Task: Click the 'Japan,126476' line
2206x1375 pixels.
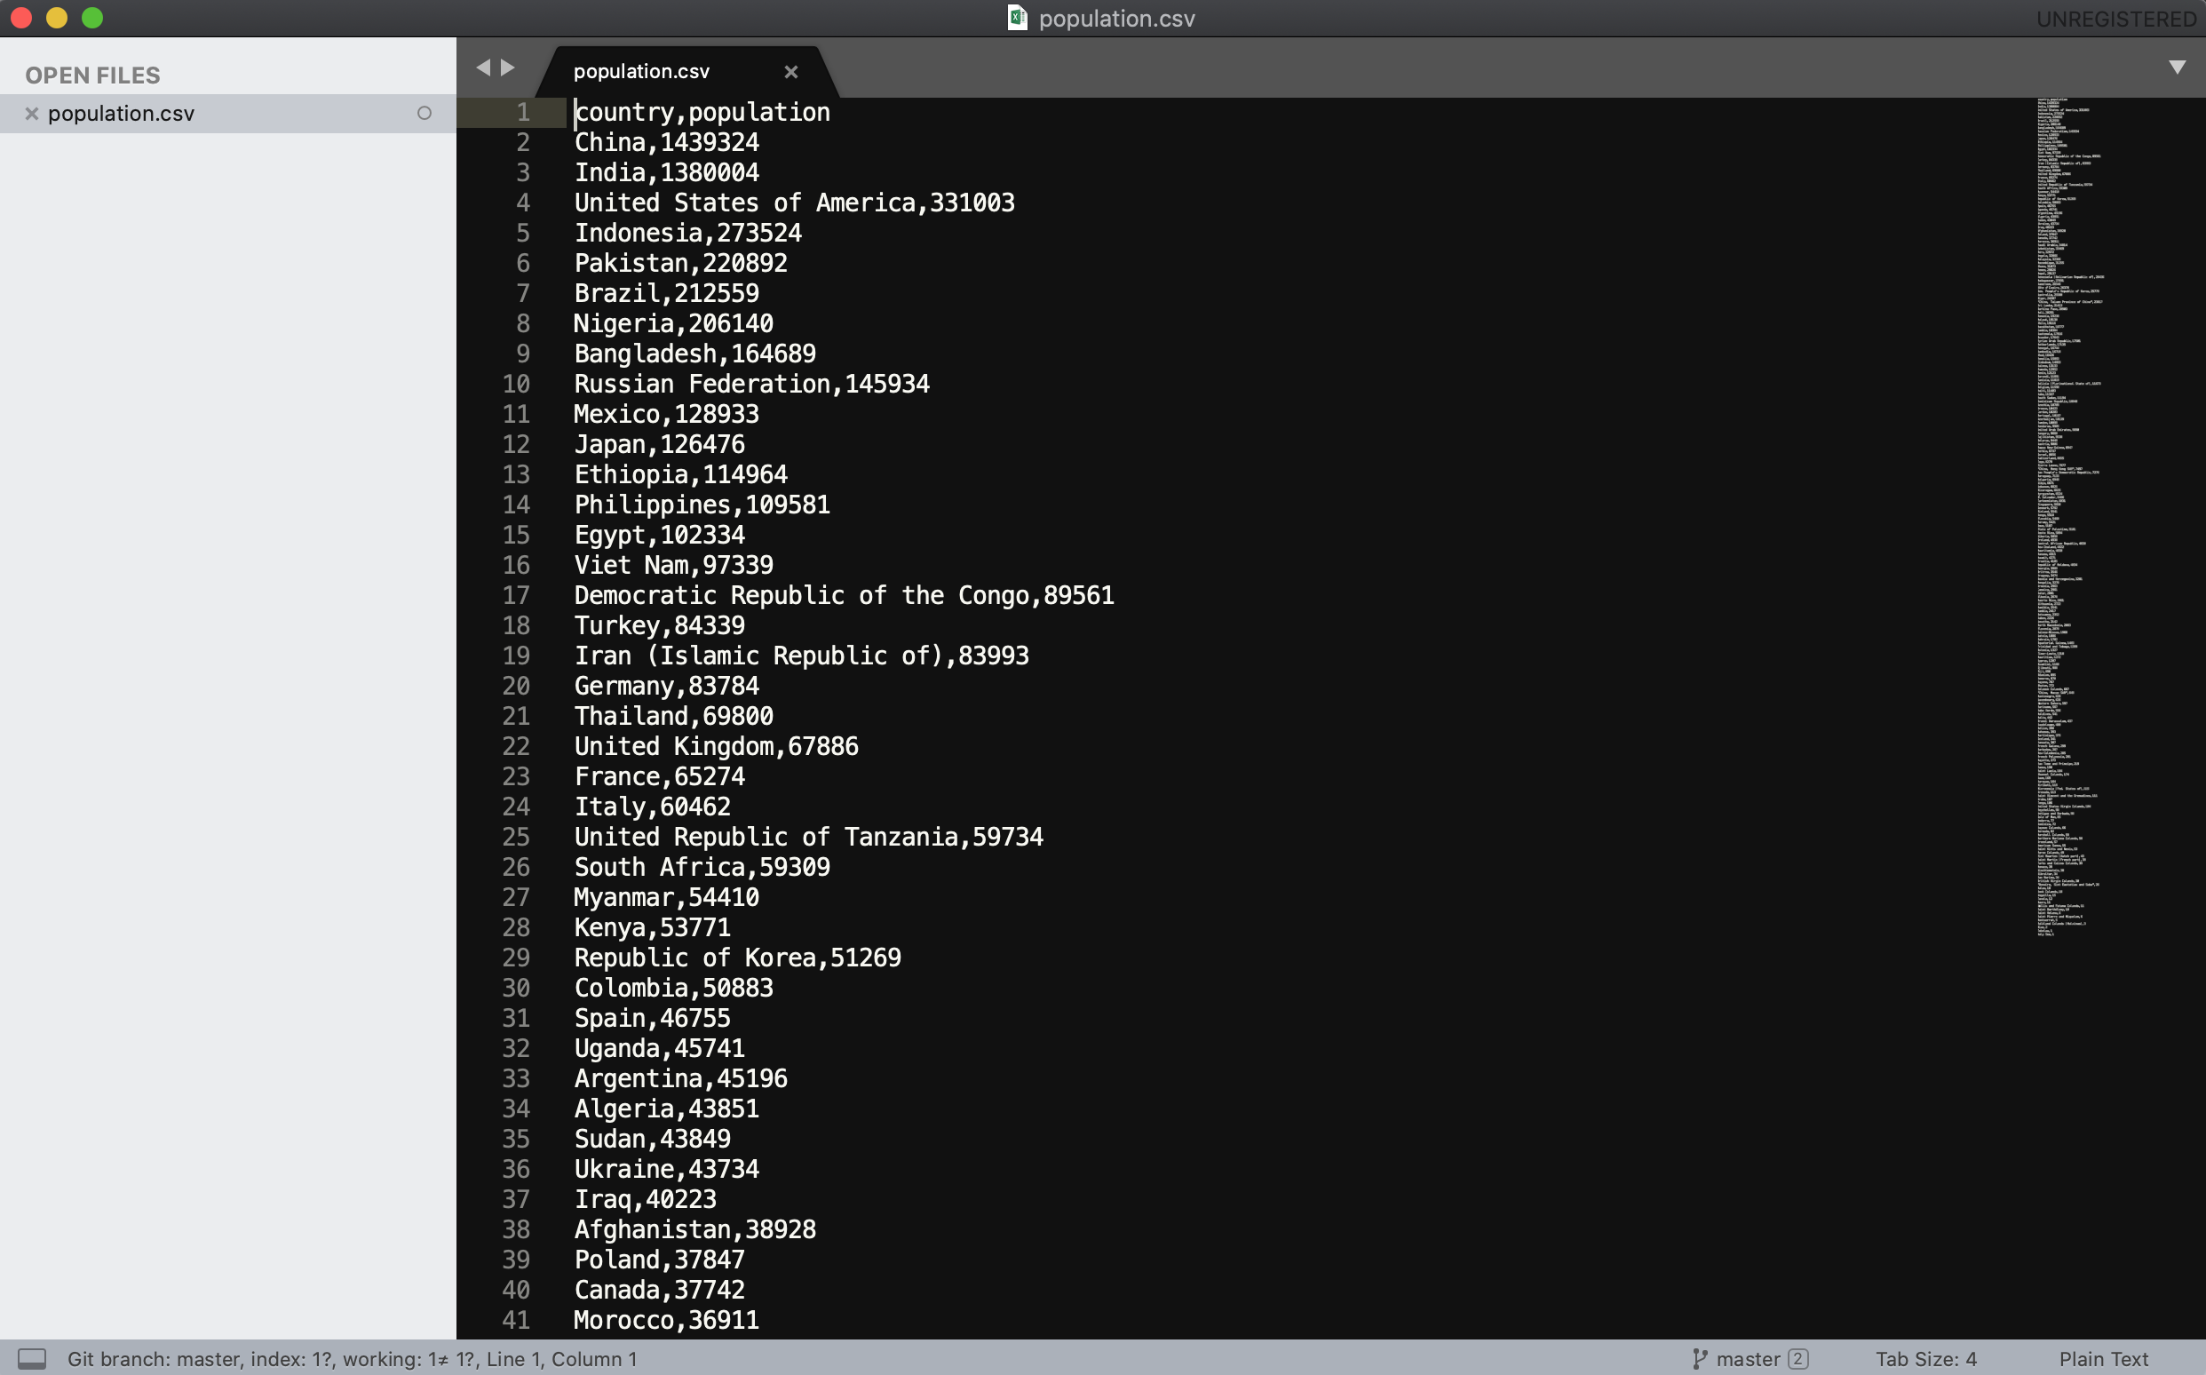Action: tap(659, 444)
